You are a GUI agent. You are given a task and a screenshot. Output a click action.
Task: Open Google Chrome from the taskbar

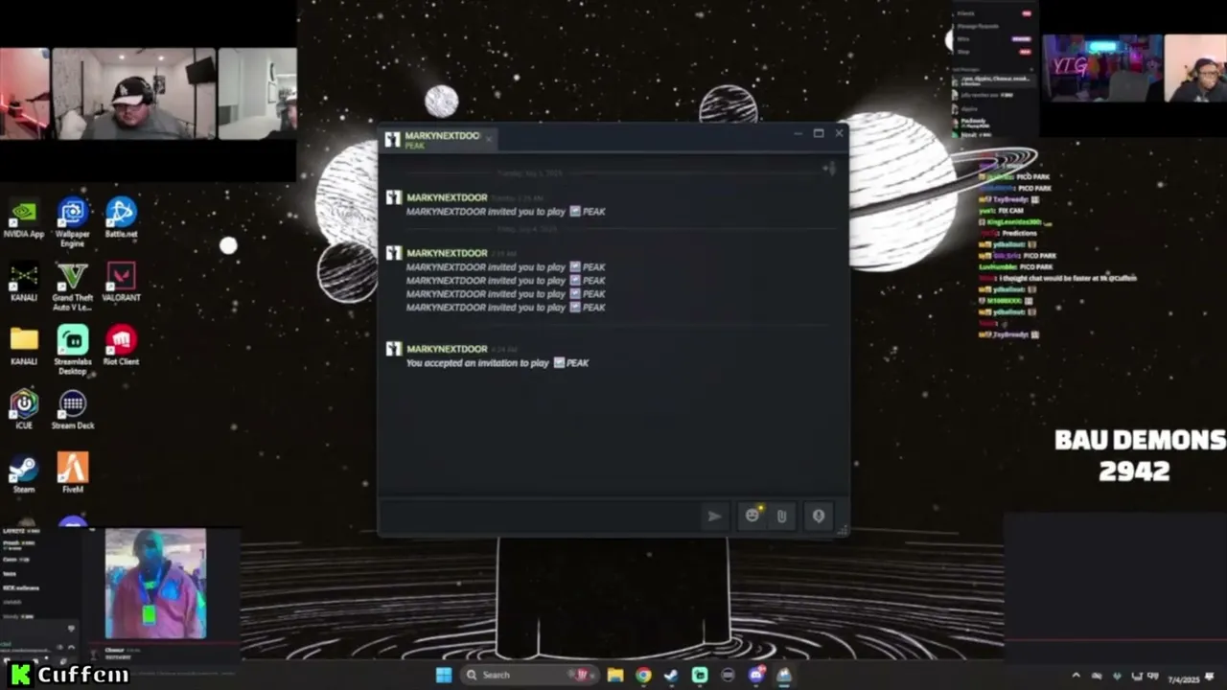(643, 675)
